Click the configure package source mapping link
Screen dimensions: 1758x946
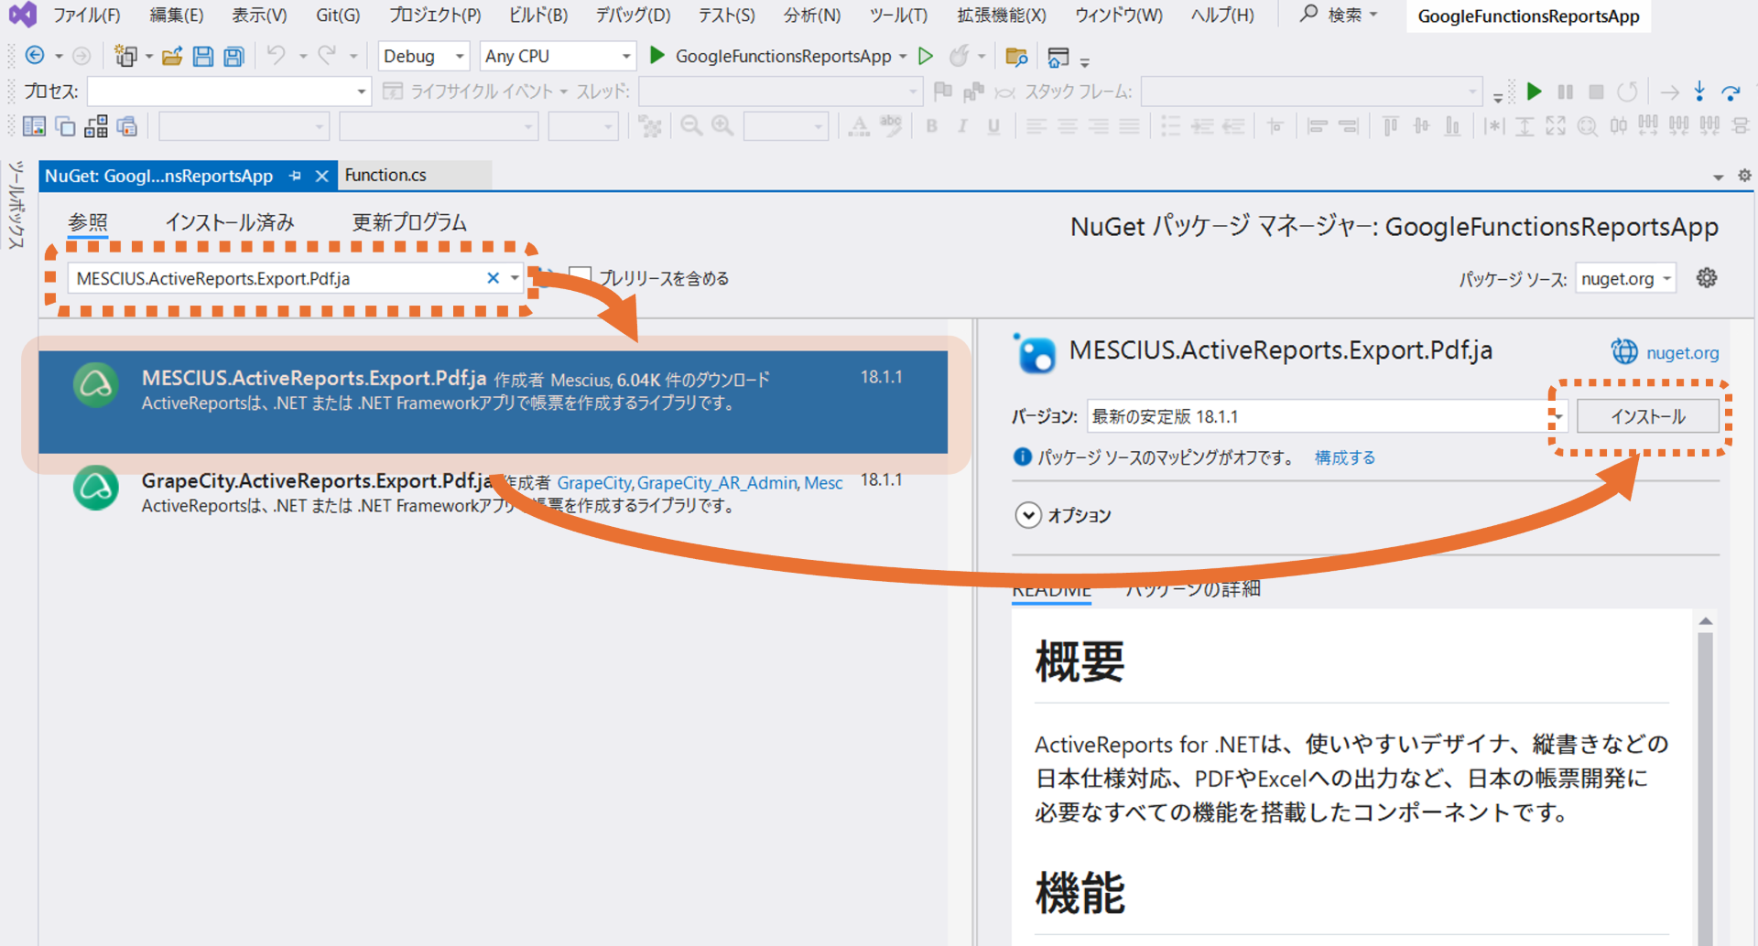point(1345,457)
